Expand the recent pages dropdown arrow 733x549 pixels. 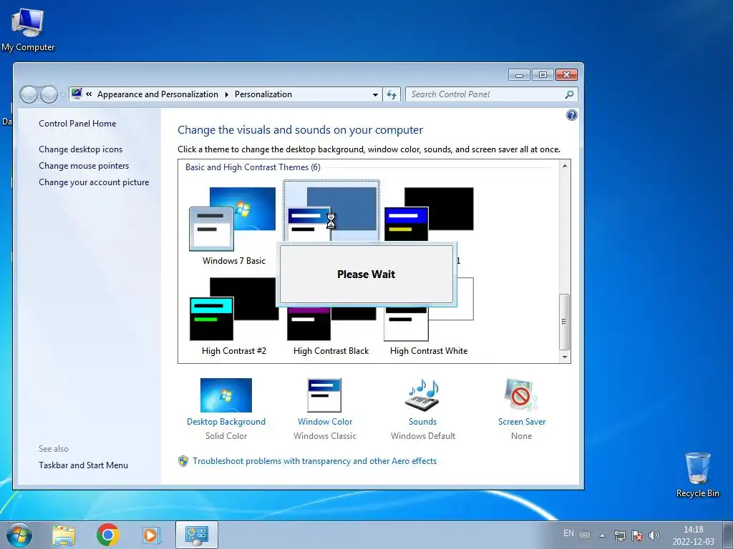coord(63,95)
